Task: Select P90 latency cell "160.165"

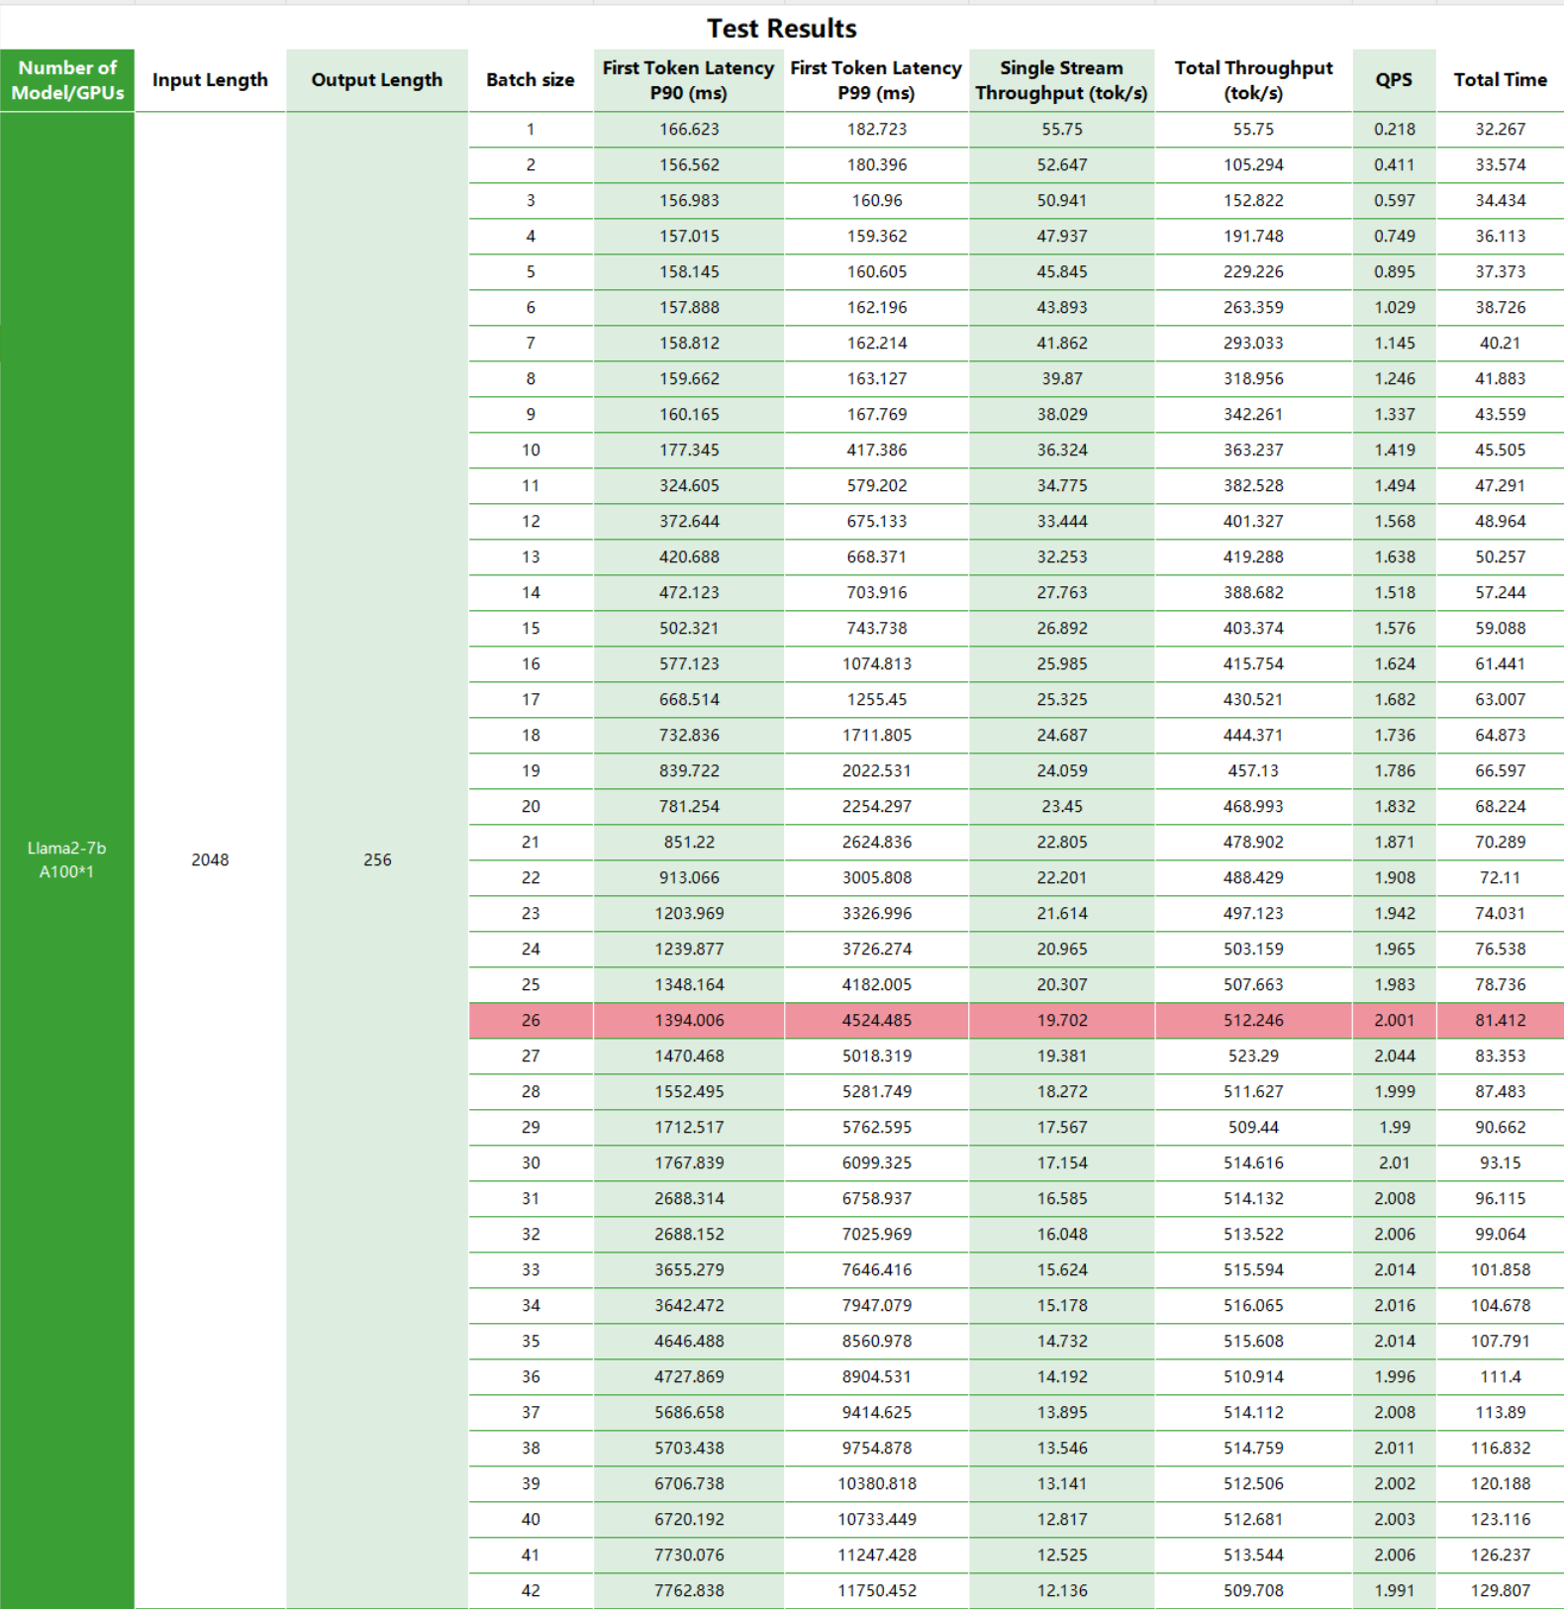Action: [689, 415]
